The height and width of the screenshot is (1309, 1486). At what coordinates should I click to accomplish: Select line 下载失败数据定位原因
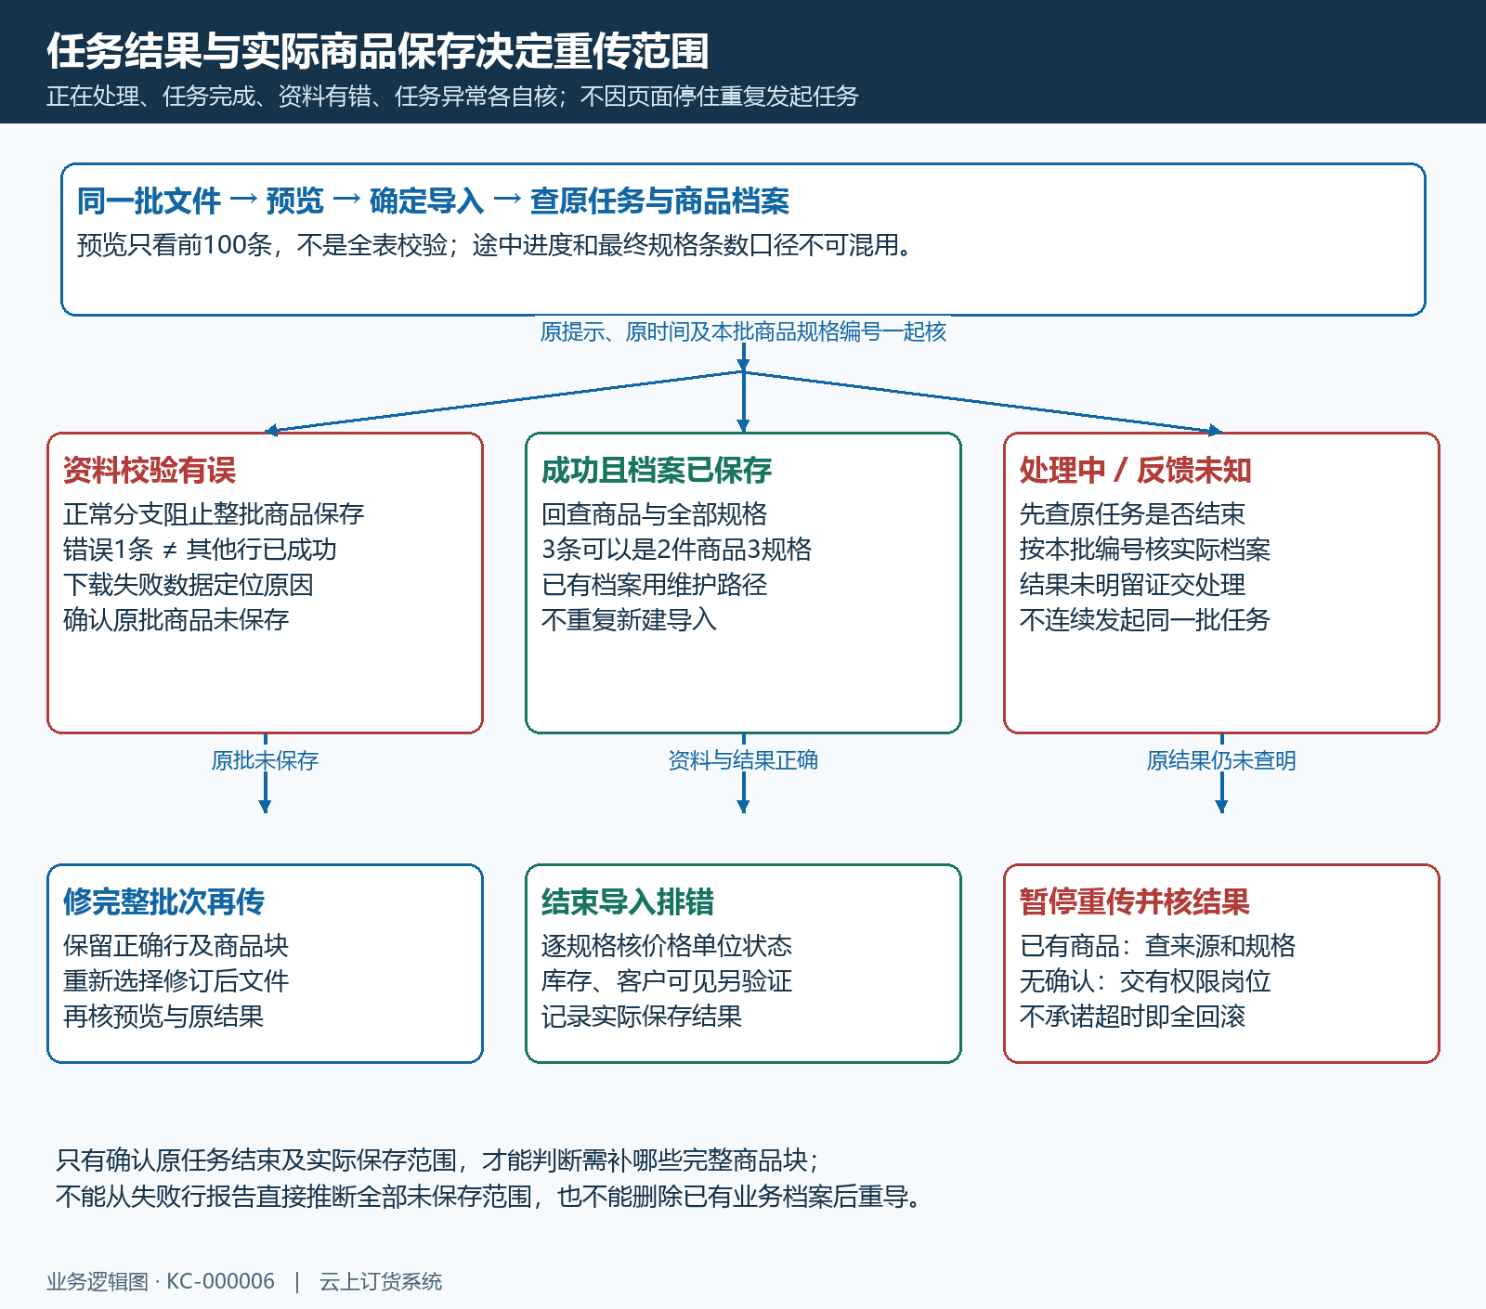(x=189, y=585)
